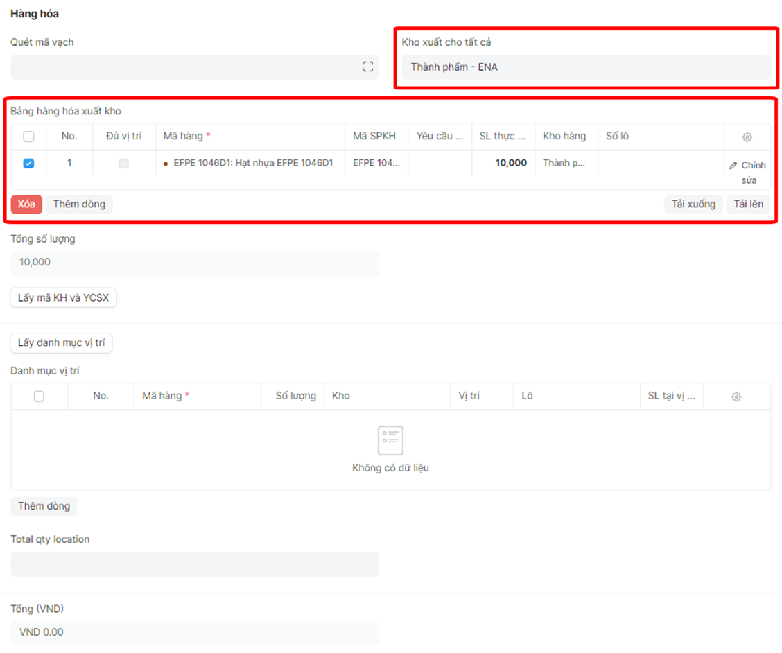782x653 pixels.
Task: Click Lấy danh mục vị trí button
Action: [x=61, y=343]
